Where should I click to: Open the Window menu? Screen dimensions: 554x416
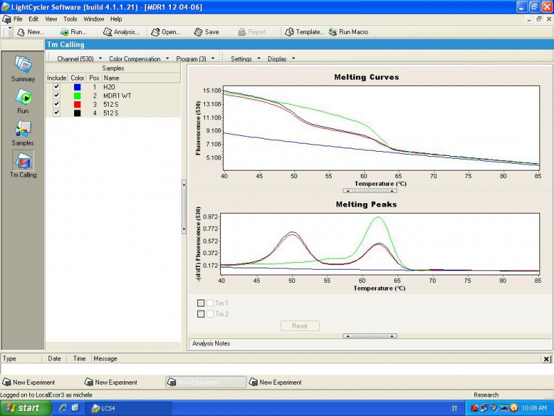93,19
